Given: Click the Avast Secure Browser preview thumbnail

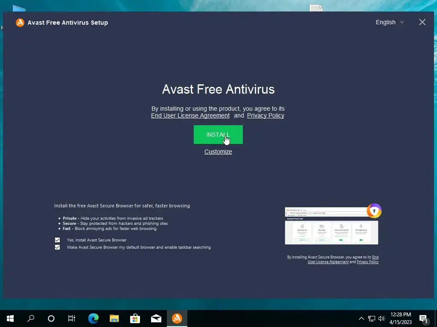Looking at the screenshot, I should (x=331, y=226).
